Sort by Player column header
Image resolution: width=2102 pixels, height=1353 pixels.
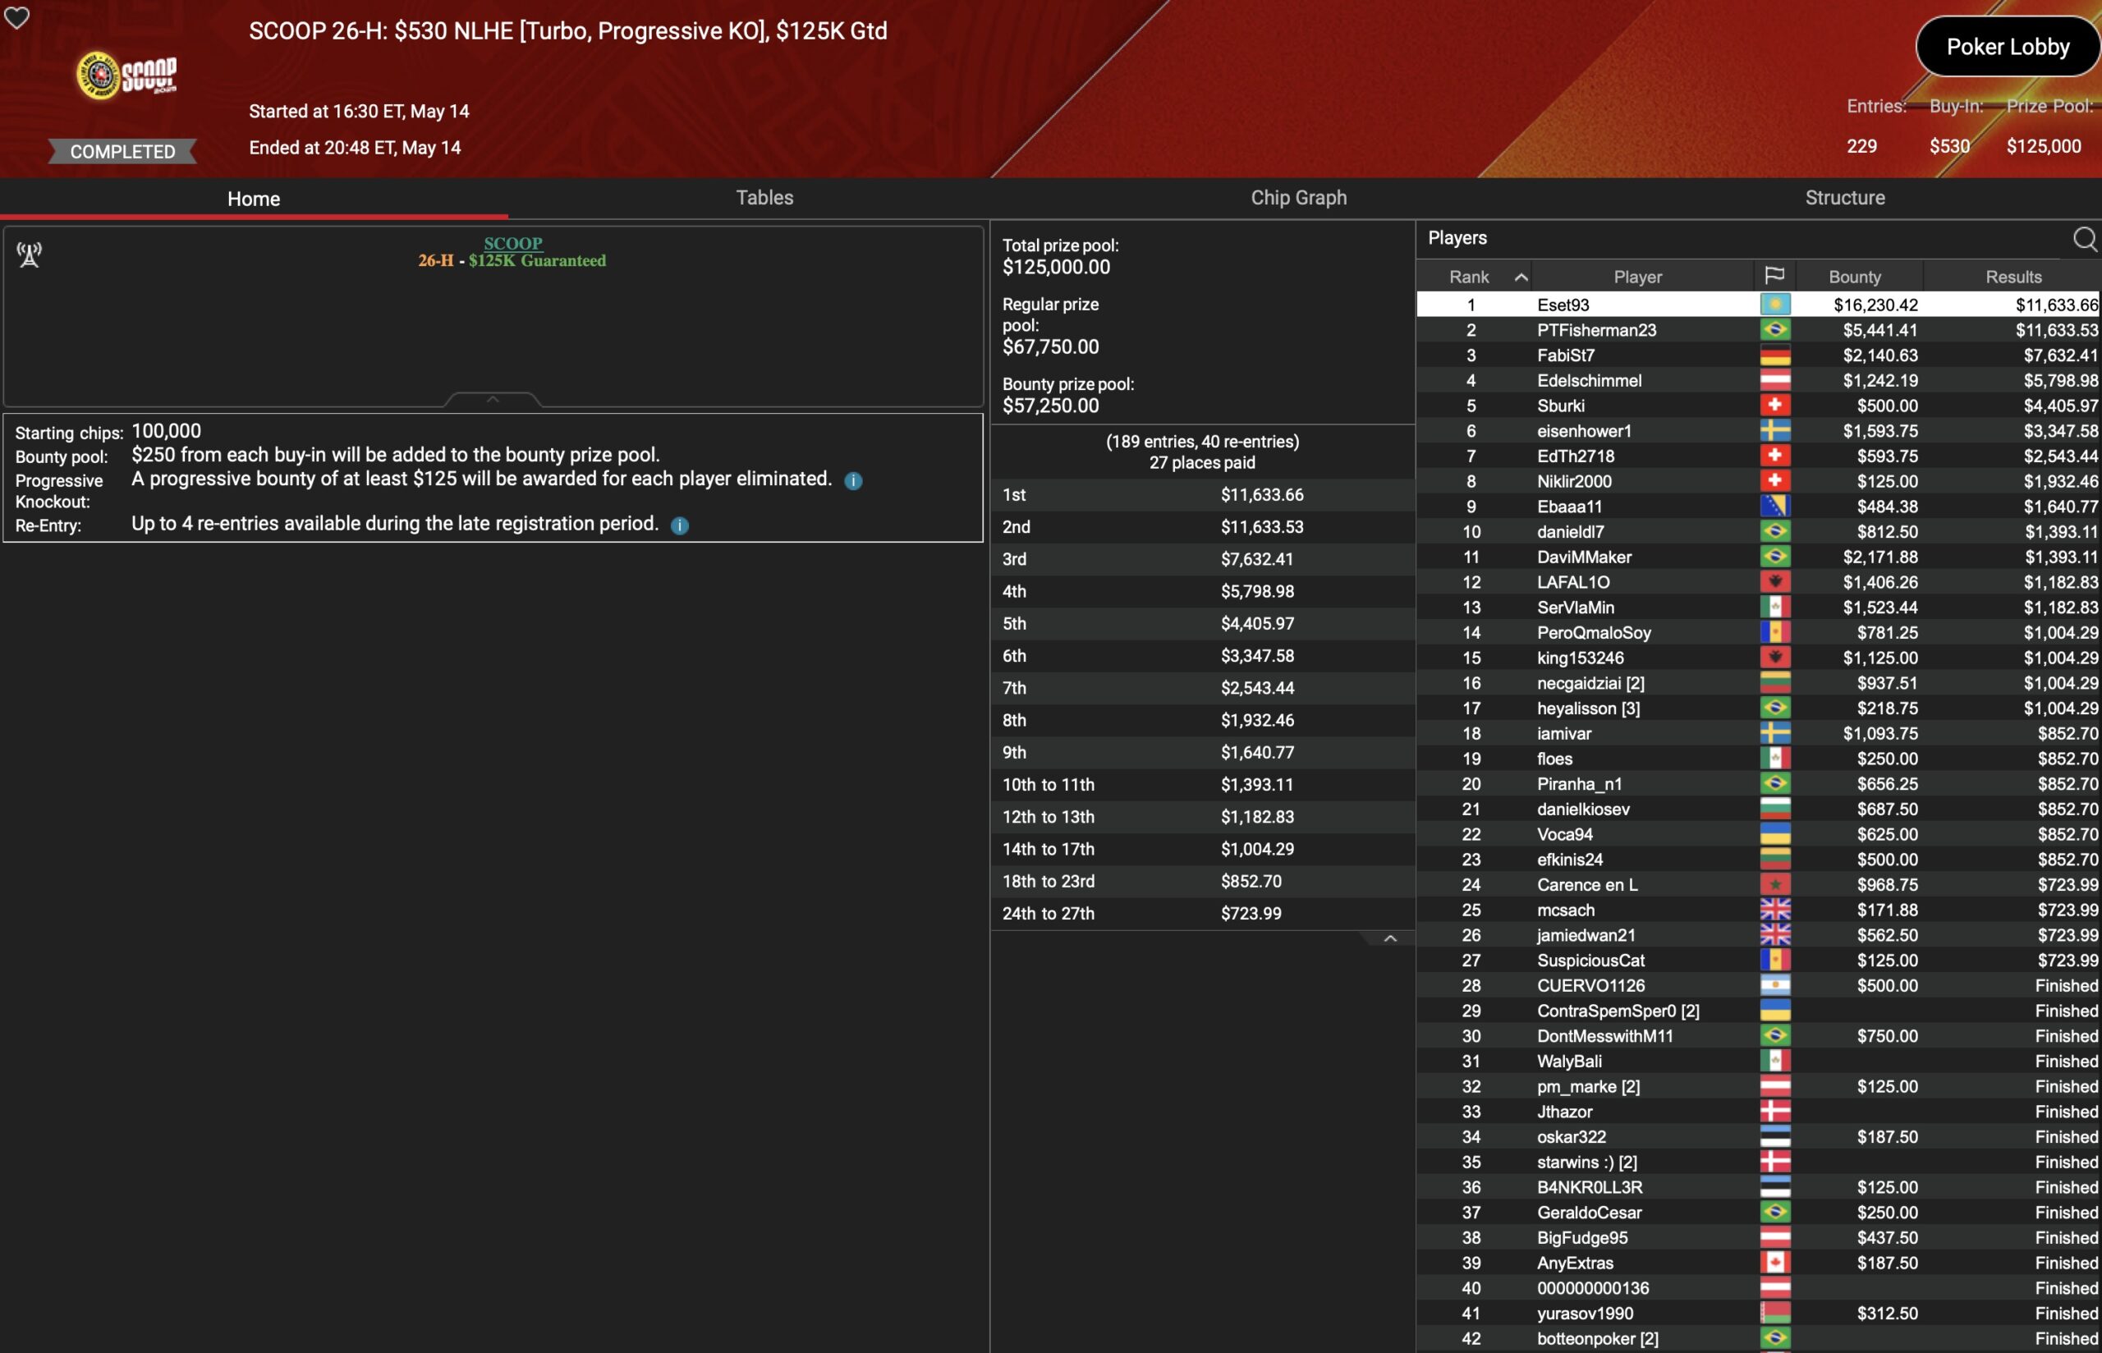click(1636, 277)
